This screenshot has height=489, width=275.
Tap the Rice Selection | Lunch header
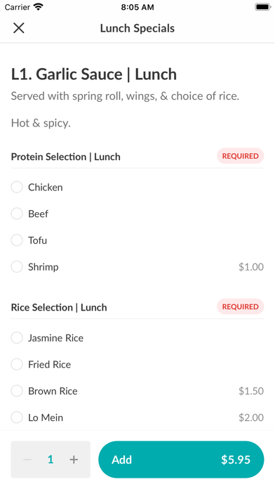(59, 308)
